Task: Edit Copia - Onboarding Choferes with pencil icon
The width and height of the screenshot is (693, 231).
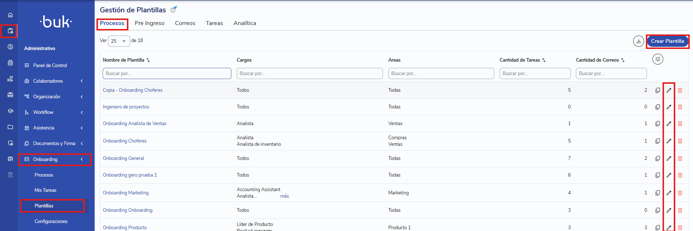Action: pyautogui.click(x=669, y=90)
